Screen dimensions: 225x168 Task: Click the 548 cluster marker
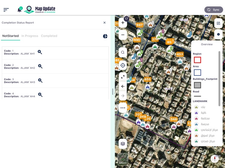tap(174, 119)
